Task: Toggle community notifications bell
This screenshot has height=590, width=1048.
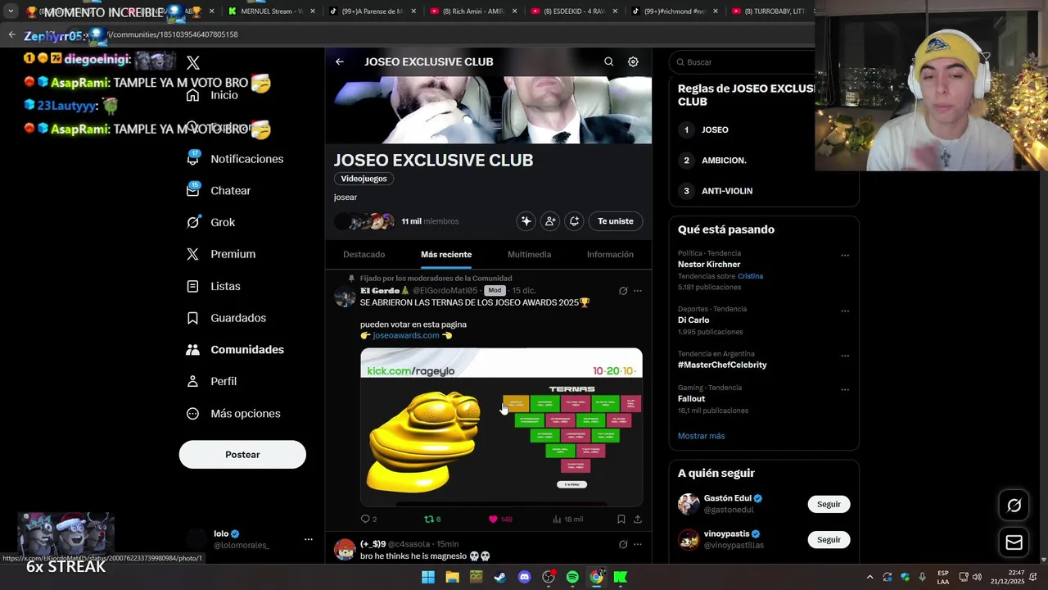Action: tap(575, 221)
